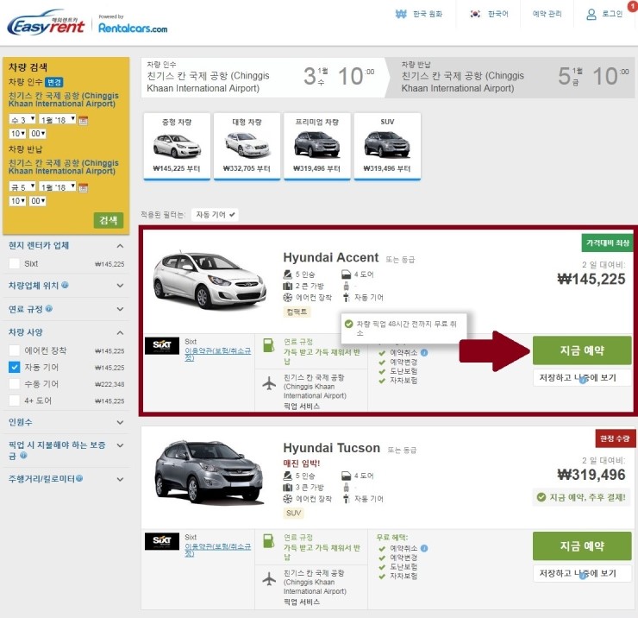The image size is (638, 618).
Task: Click 저장하고 나중에 보기 for Hyundai Tucson
Action: (582, 573)
